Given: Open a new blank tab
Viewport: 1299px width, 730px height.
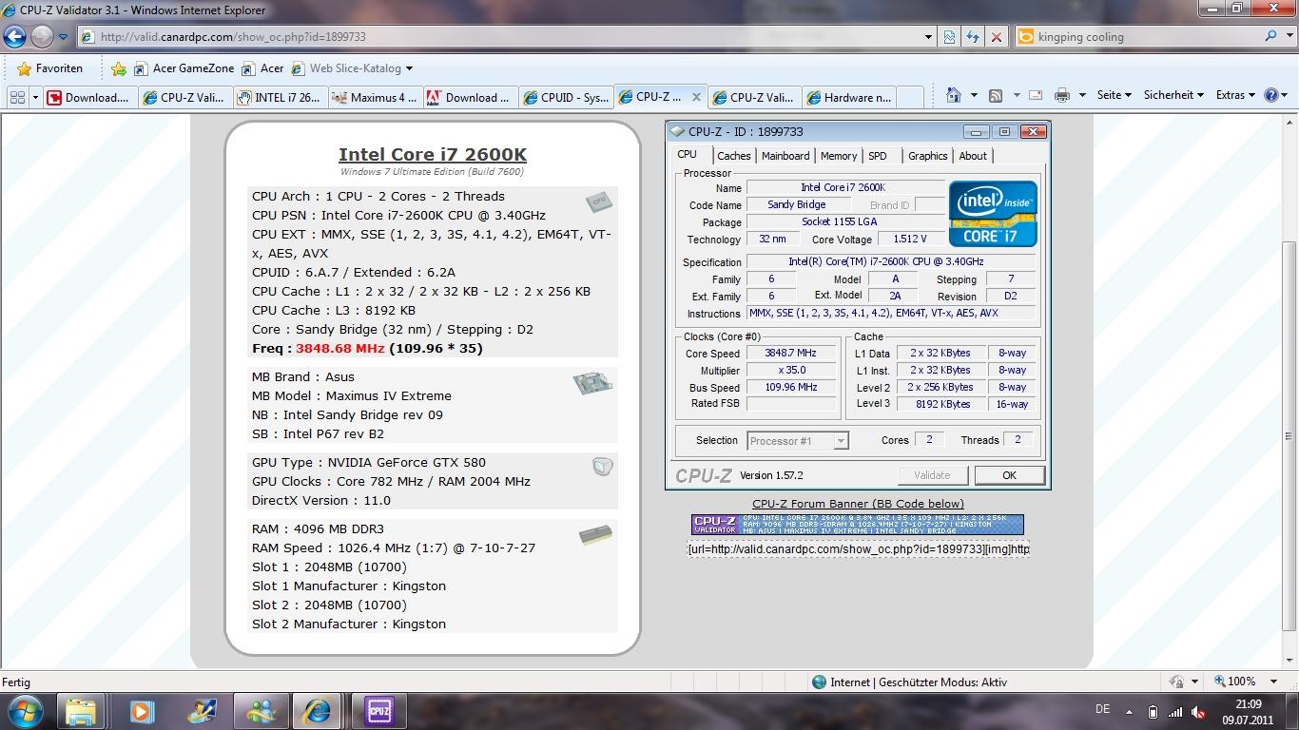Looking at the screenshot, I should coord(909,97).
